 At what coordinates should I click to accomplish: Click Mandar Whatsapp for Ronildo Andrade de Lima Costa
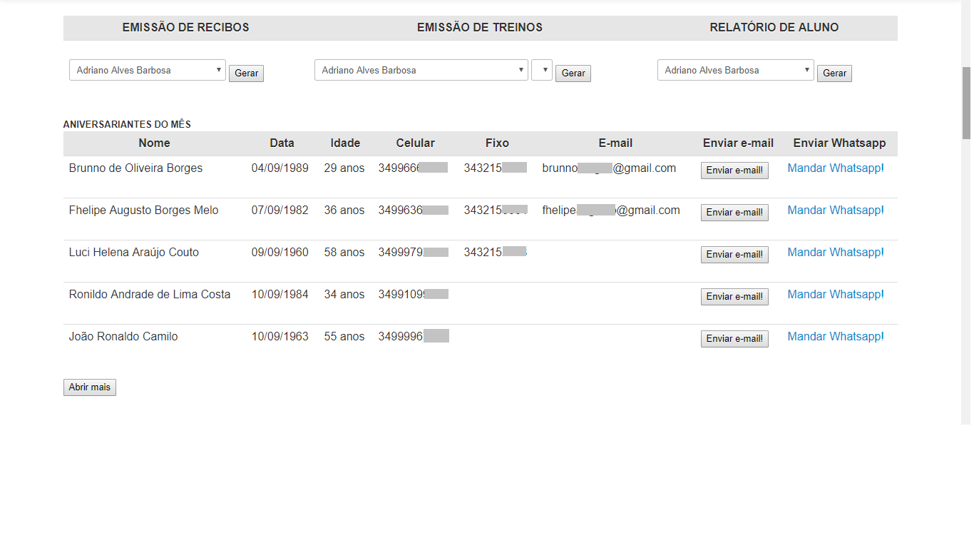pyautogui.click(x=835, y=295)
